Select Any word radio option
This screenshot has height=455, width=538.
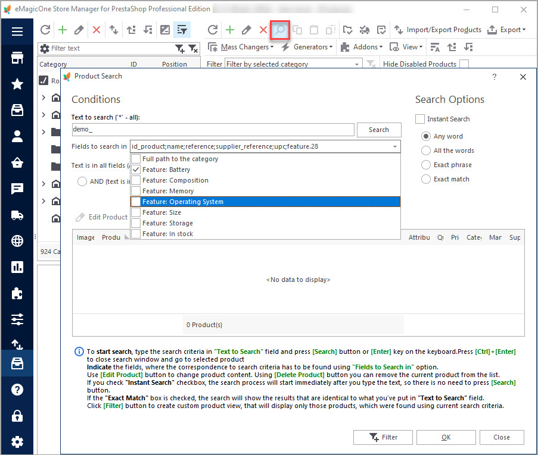[426, 136]
